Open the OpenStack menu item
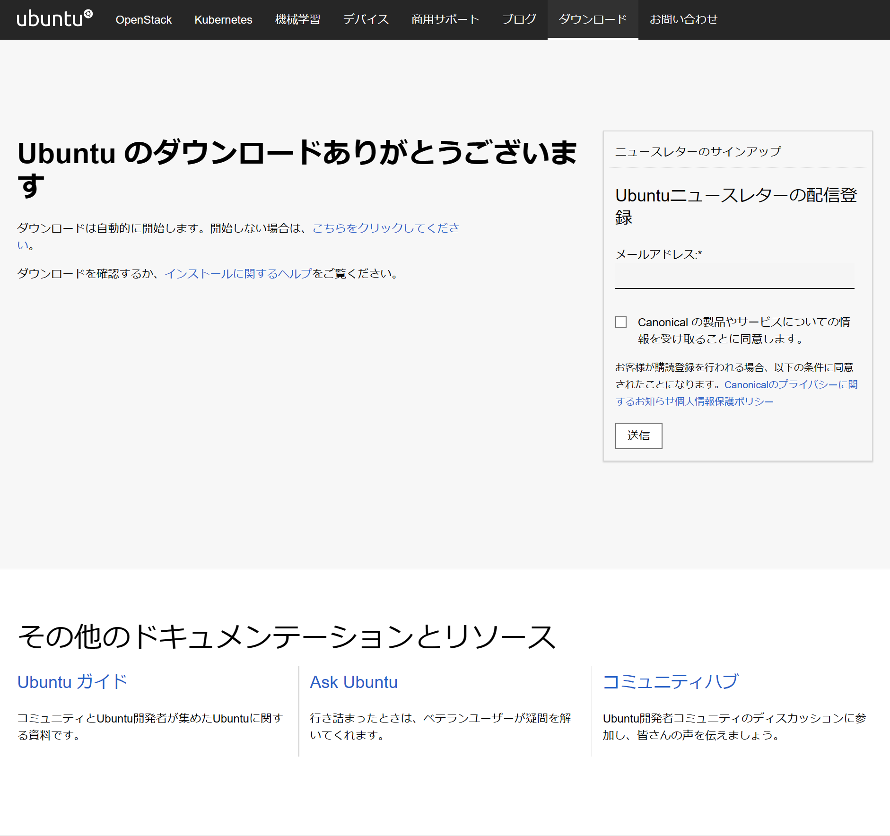This screenshot has width=890, height=836. click(144, 20)
